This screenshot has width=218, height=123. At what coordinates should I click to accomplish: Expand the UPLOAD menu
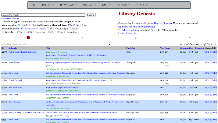[x=89, y=5]
